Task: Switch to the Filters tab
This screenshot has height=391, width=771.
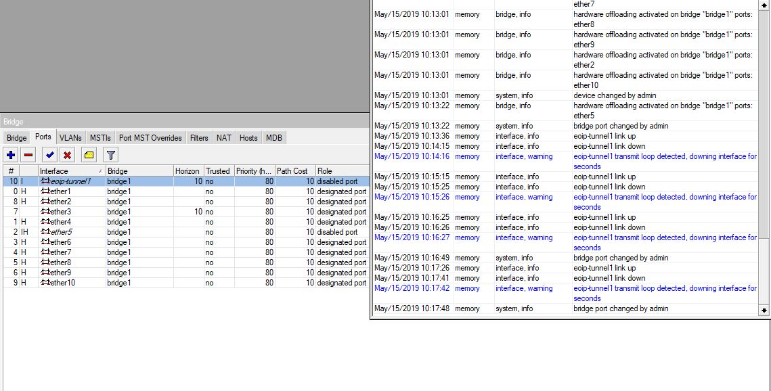Action: 199,137
